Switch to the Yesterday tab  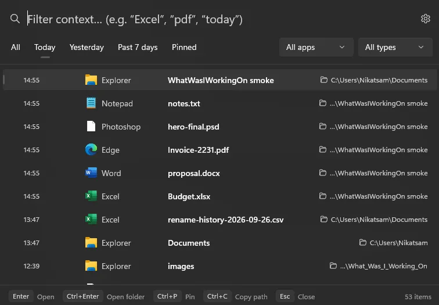87,47
